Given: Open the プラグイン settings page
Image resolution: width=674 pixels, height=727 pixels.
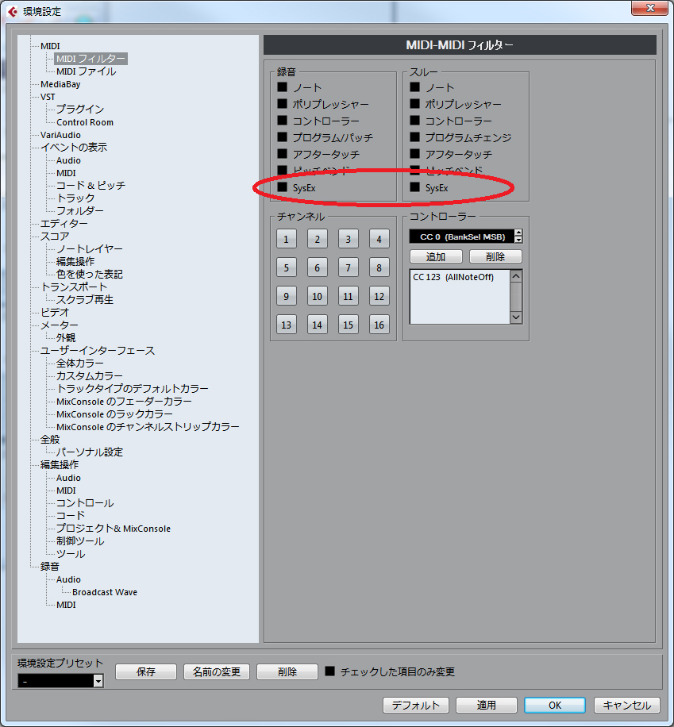Looking at the screenshot, I should coord(80,110).
